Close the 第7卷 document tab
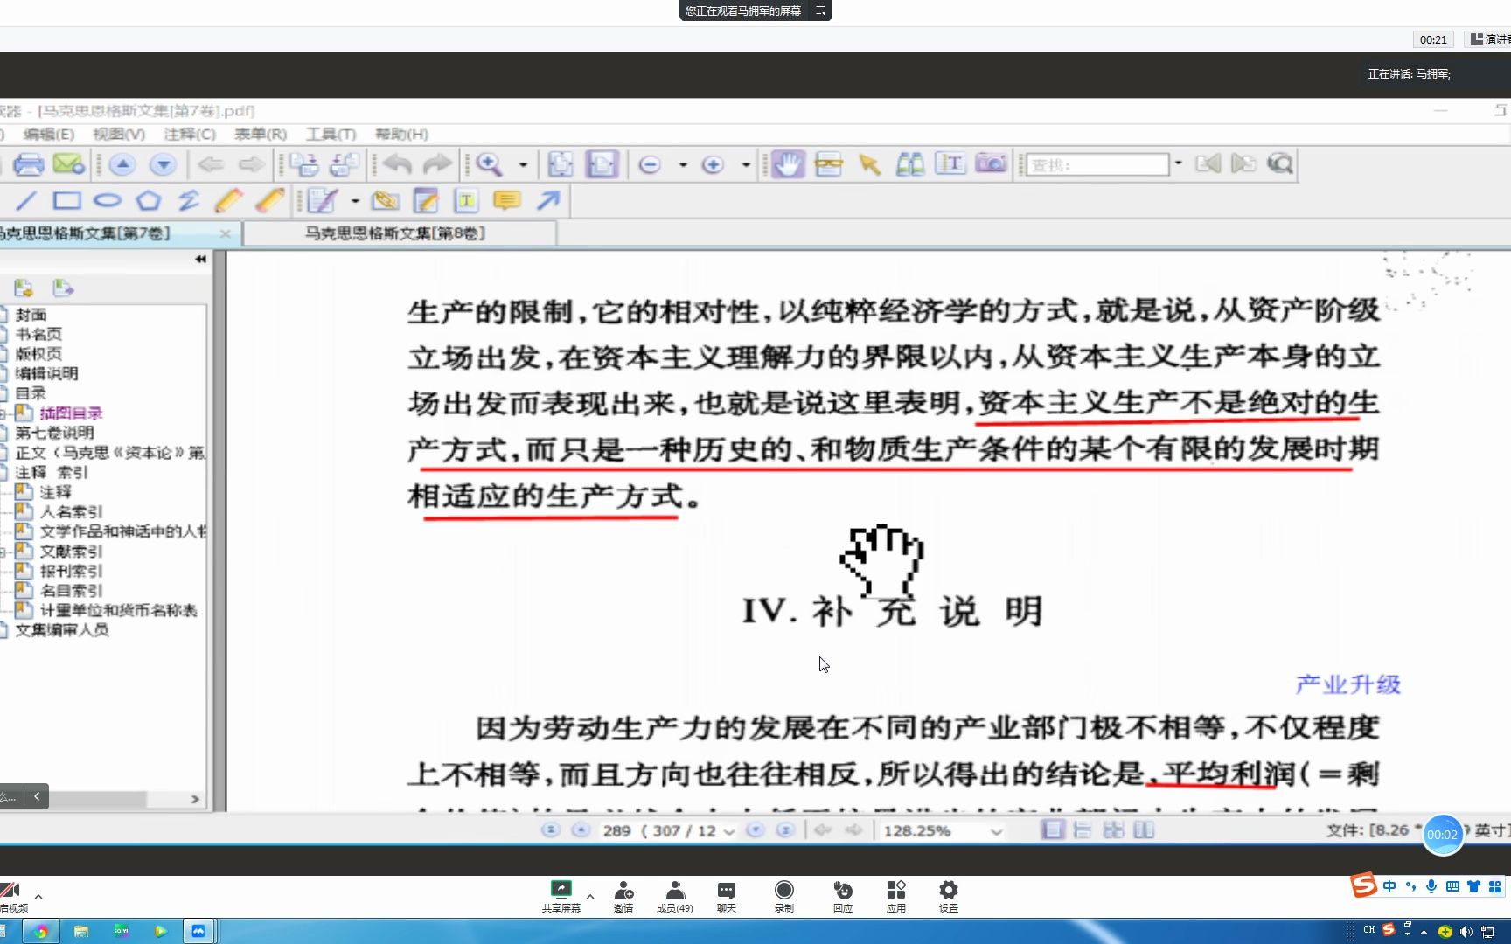 225,233
